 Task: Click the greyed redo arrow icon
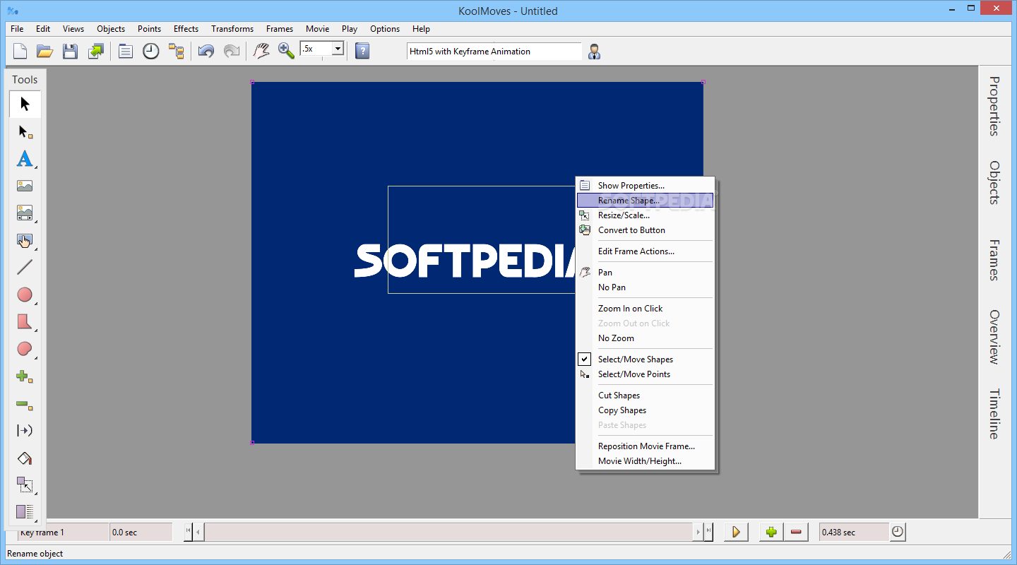[231, 51]
